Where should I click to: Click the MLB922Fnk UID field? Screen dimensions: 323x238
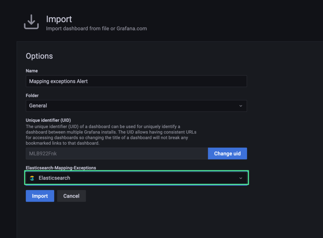(x=117, y=153)
